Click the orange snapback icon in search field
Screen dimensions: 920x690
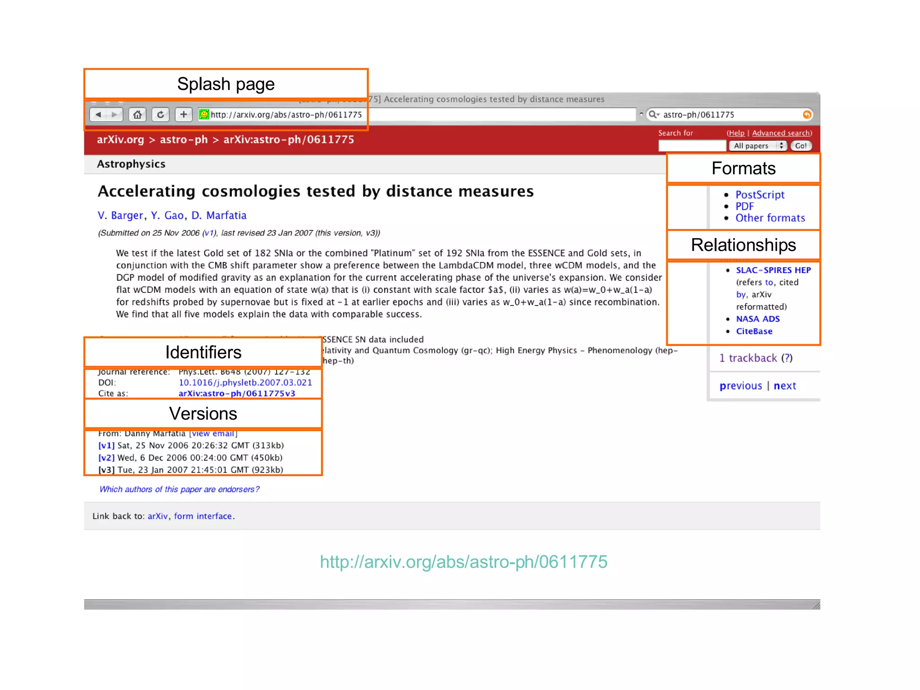click(807, 115)
